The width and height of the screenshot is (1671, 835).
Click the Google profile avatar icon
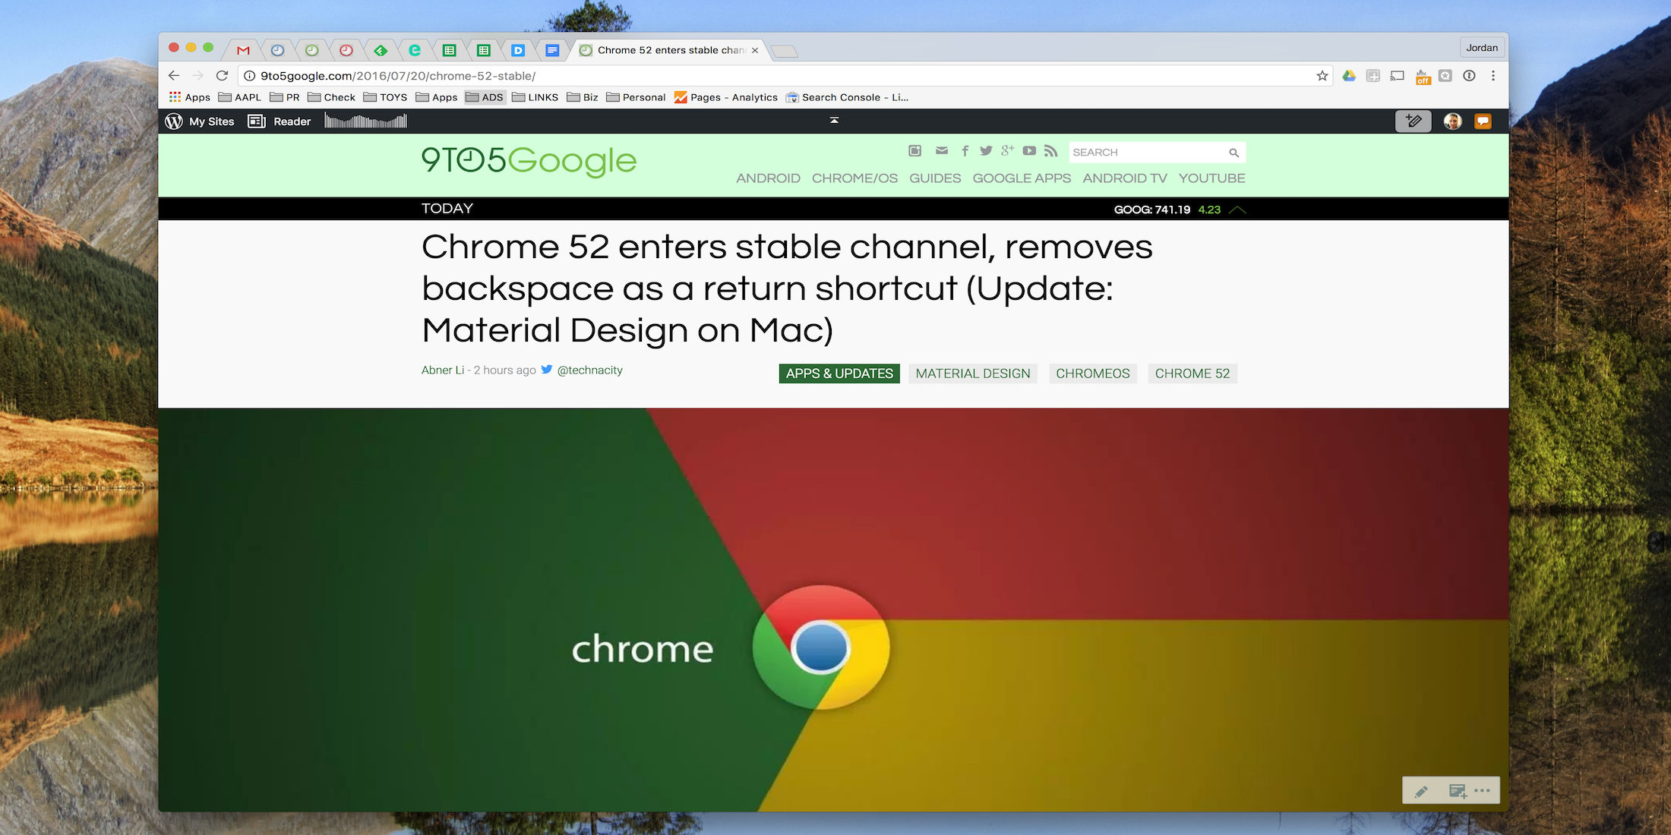click(1452, 121)
